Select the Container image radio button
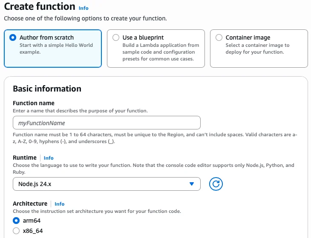 click(219, 37)
